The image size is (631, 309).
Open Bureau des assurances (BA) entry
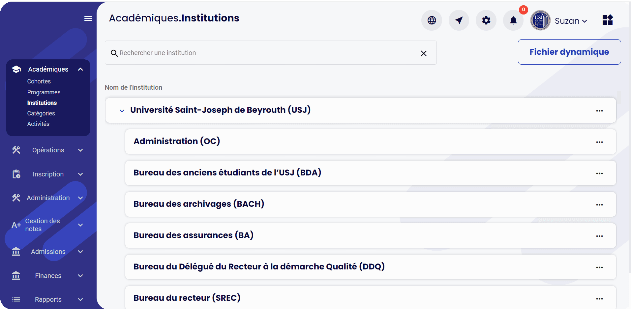(194, 235)
